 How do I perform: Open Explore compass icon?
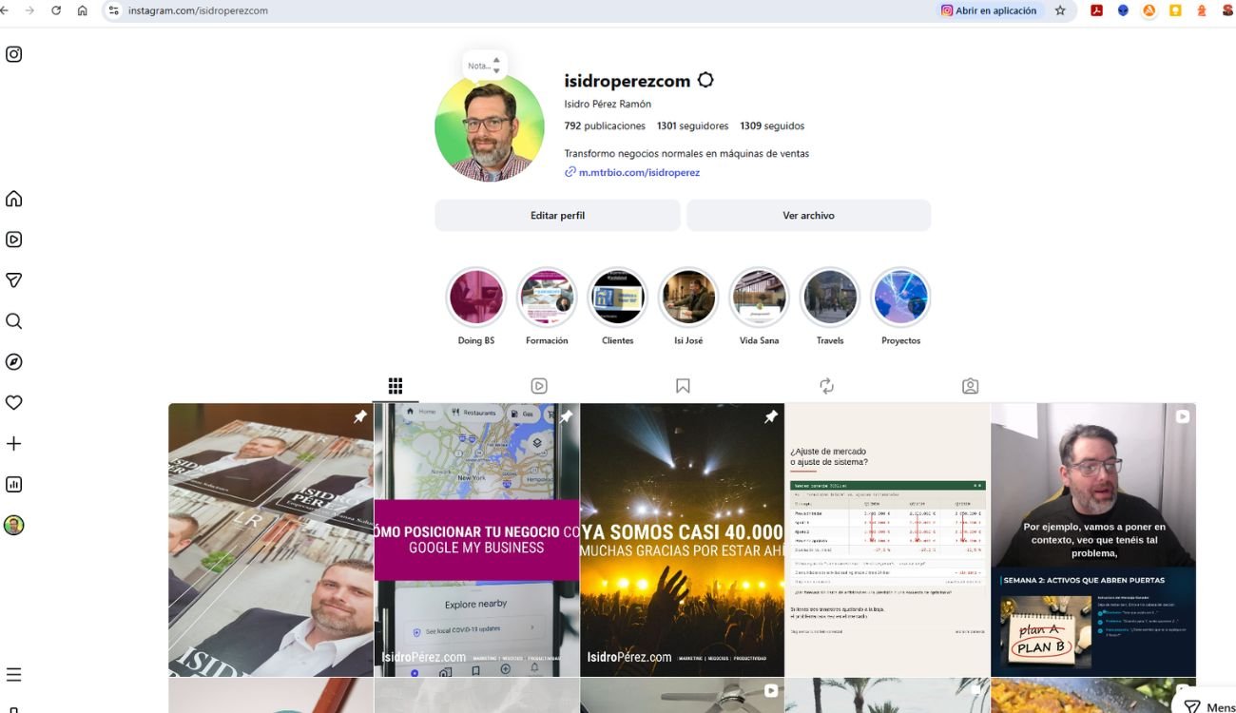pos(14,362)
